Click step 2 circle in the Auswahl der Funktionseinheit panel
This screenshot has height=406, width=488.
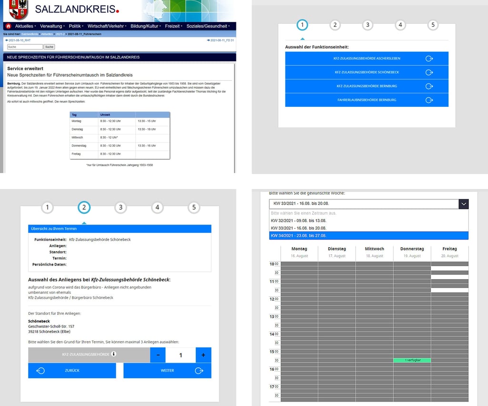pyautogui.click(x=335, y=25)
